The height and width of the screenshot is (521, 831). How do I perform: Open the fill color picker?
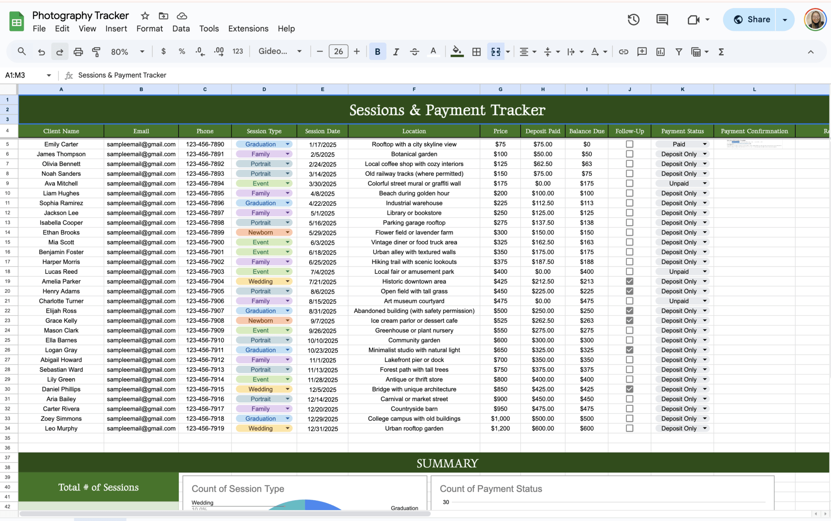tap(456, 51)
